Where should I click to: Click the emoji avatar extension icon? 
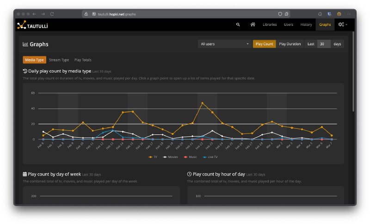(339, 14)
